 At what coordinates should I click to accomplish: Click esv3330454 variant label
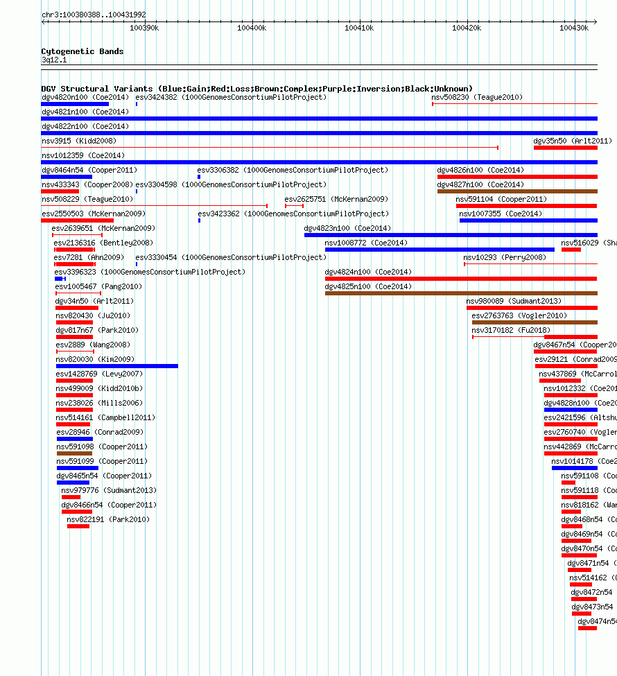(x=231, y=257)
